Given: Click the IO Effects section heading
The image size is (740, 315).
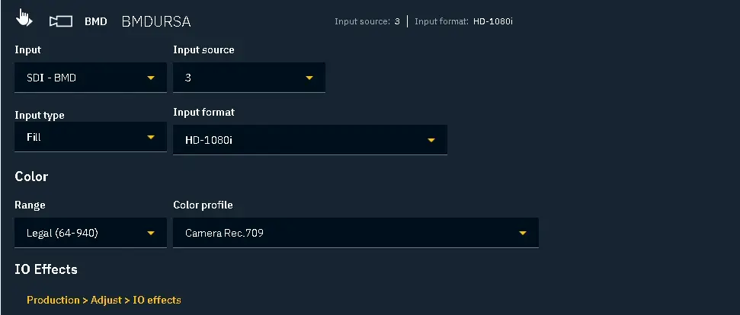Looking at the screenshot, I should (46, 269).
